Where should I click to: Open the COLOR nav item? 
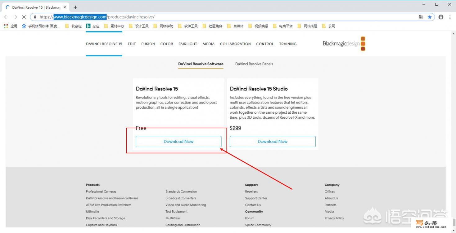tap(167, 44)
